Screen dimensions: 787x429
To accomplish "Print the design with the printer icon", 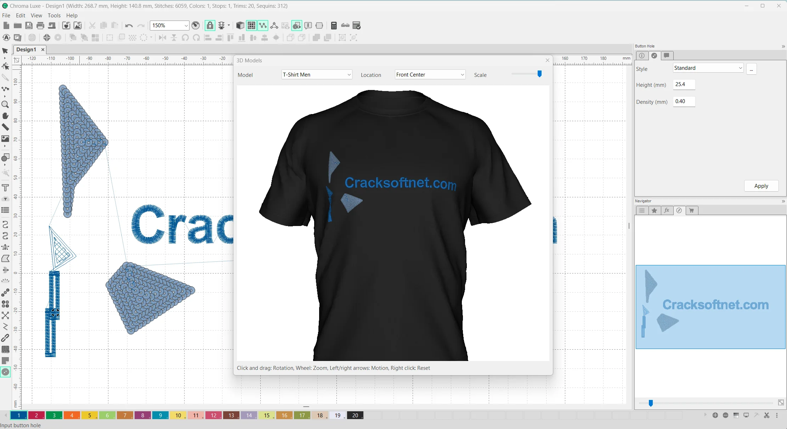I will point(40,26).
